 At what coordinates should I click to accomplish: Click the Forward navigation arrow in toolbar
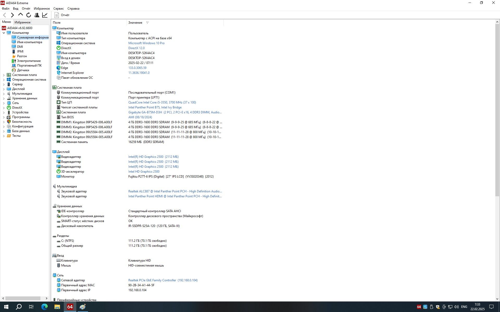12,15
